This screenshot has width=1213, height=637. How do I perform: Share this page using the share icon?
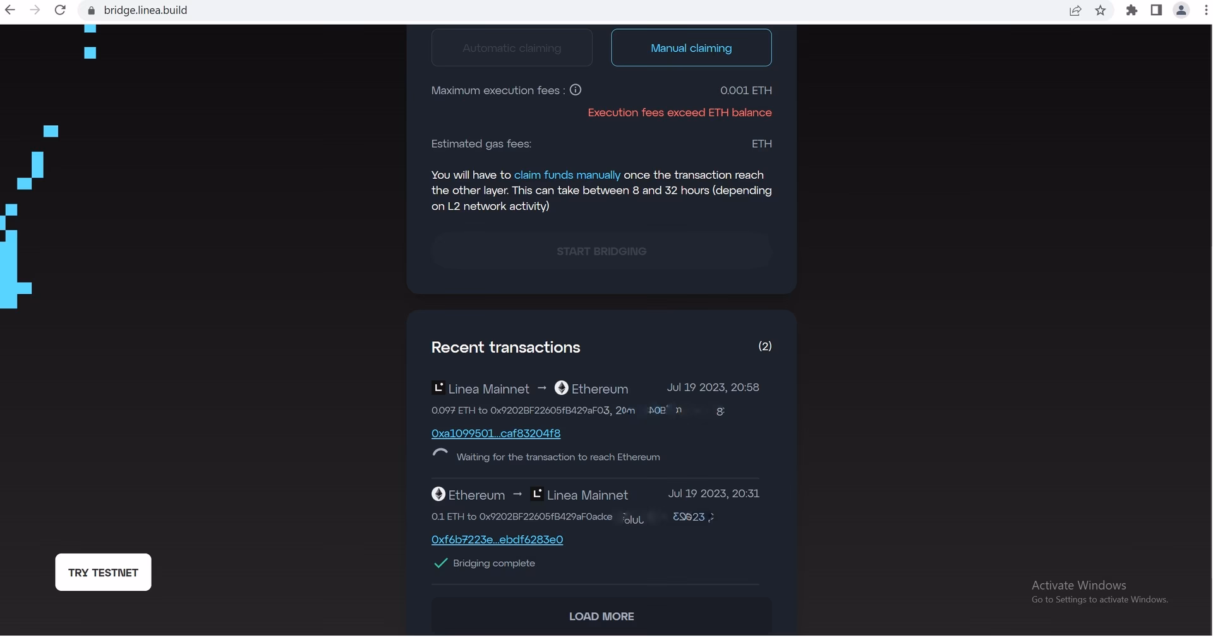tap(1075, 10)
